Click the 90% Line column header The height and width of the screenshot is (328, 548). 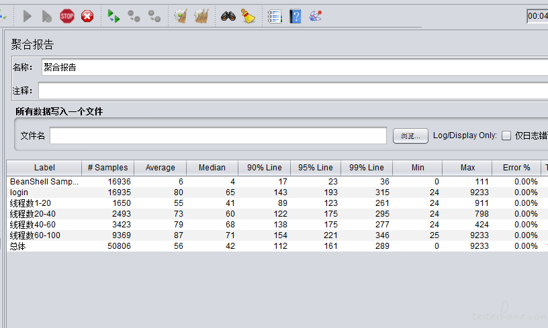pyautogui.click(x=264, y=168)
